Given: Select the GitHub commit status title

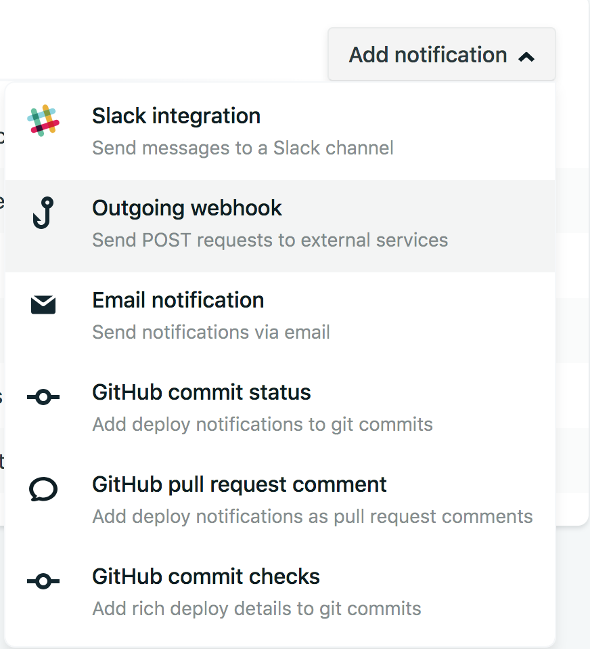Looking at the screenshot, I should tap(201, 392).
